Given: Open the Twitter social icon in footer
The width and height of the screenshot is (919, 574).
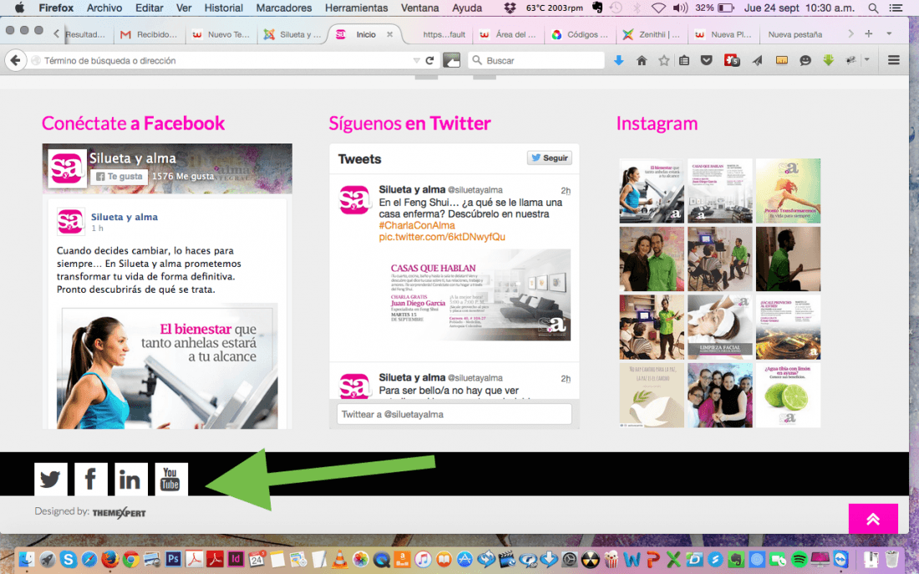Looking at the screenshot, I should [50, 479].
